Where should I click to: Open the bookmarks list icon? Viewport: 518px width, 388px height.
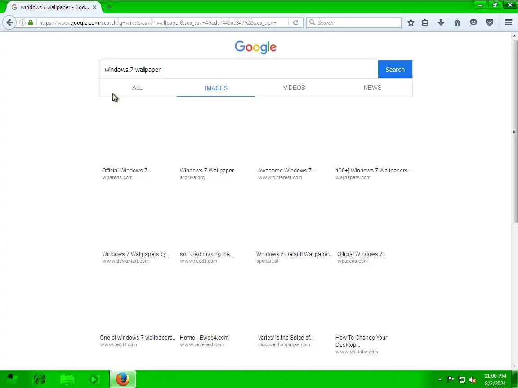(x=425, y=22)
